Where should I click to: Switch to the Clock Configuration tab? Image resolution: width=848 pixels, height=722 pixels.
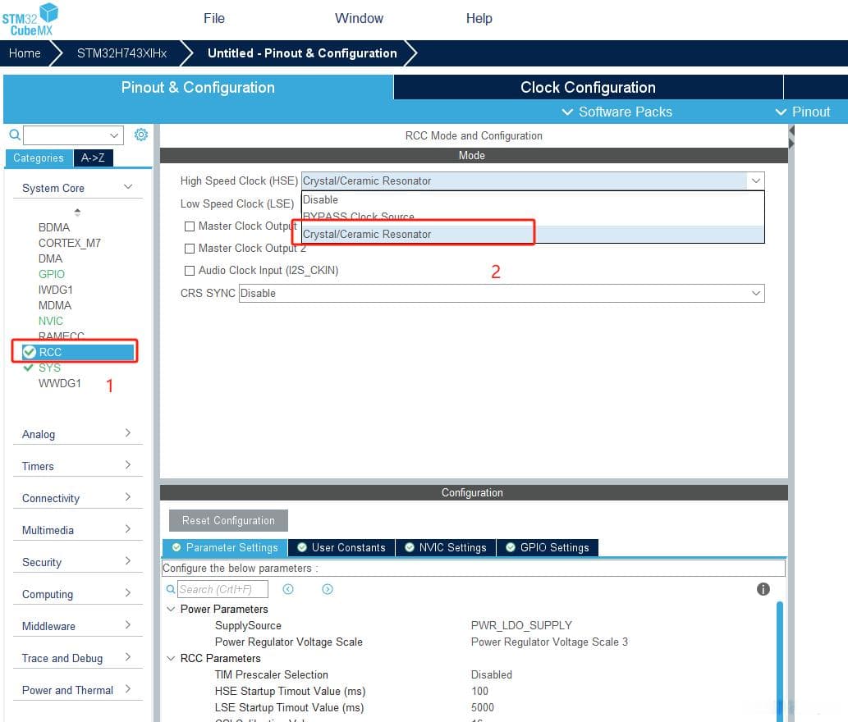(x=588, y=87)
